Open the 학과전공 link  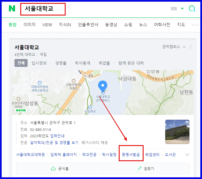[89, 155]
